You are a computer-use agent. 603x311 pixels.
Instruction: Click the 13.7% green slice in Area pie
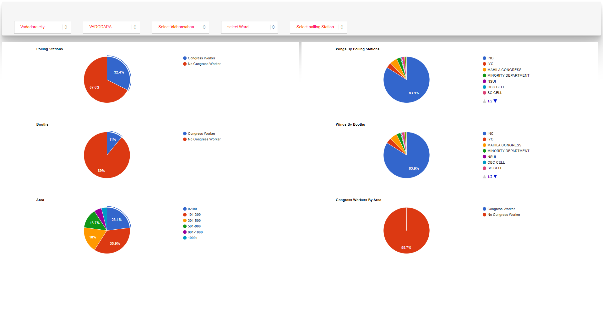pyautogui.click(x=94, y=222)
